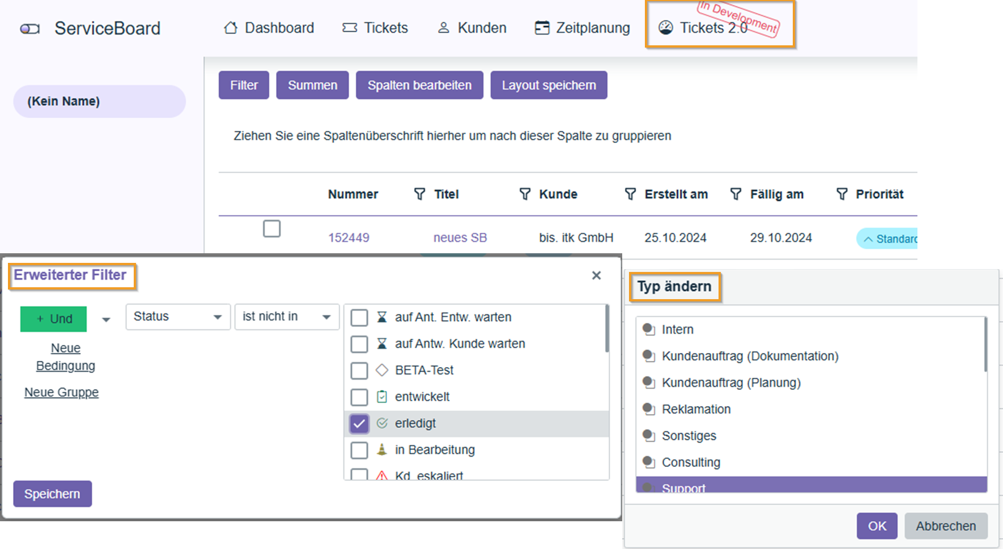The image size is (1003, 549).
Task: Switch to the Tickets 2.0 tab
Action: pyautogui.click(x=713, y=28)
